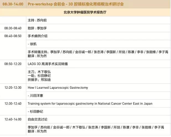Image resolution: width=171 pixels, height=137 pixels.
Task: Select speaker name 徐凯
Action: pos(32,44)
